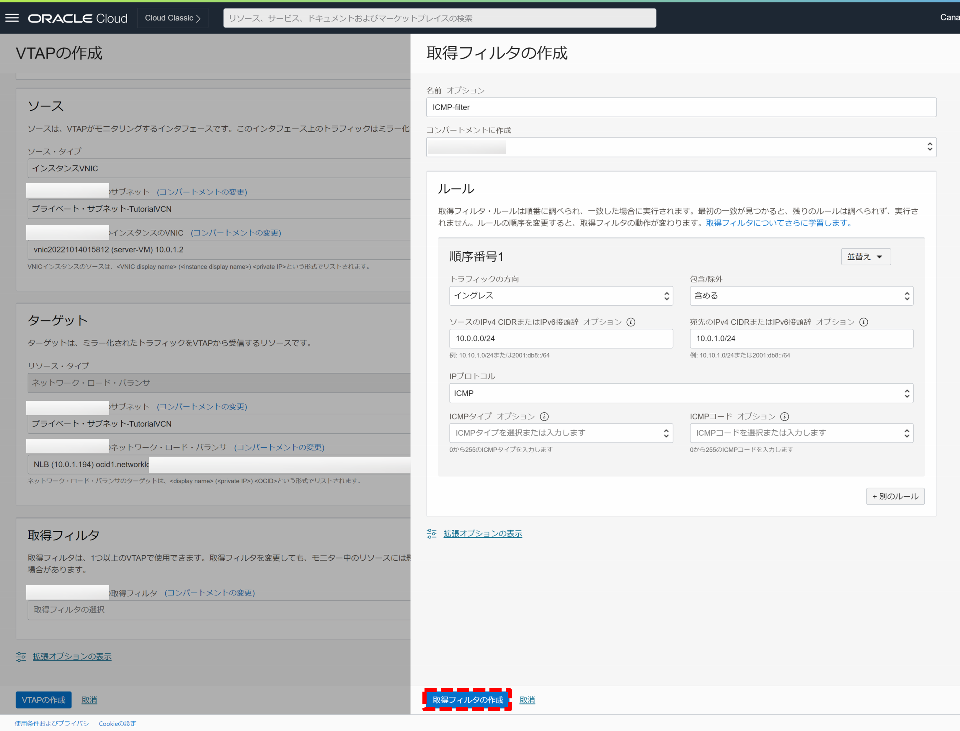The height and width of the screenshot is (731, 960).
Task: Click the Oracle Cloud logo
Action: coord(78,18)
